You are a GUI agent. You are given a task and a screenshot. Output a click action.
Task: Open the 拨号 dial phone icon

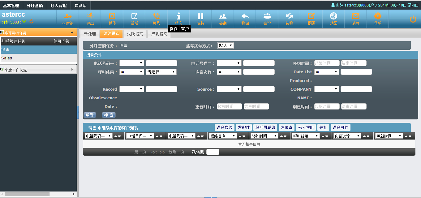pyautogui.click(x=157, y=16)
